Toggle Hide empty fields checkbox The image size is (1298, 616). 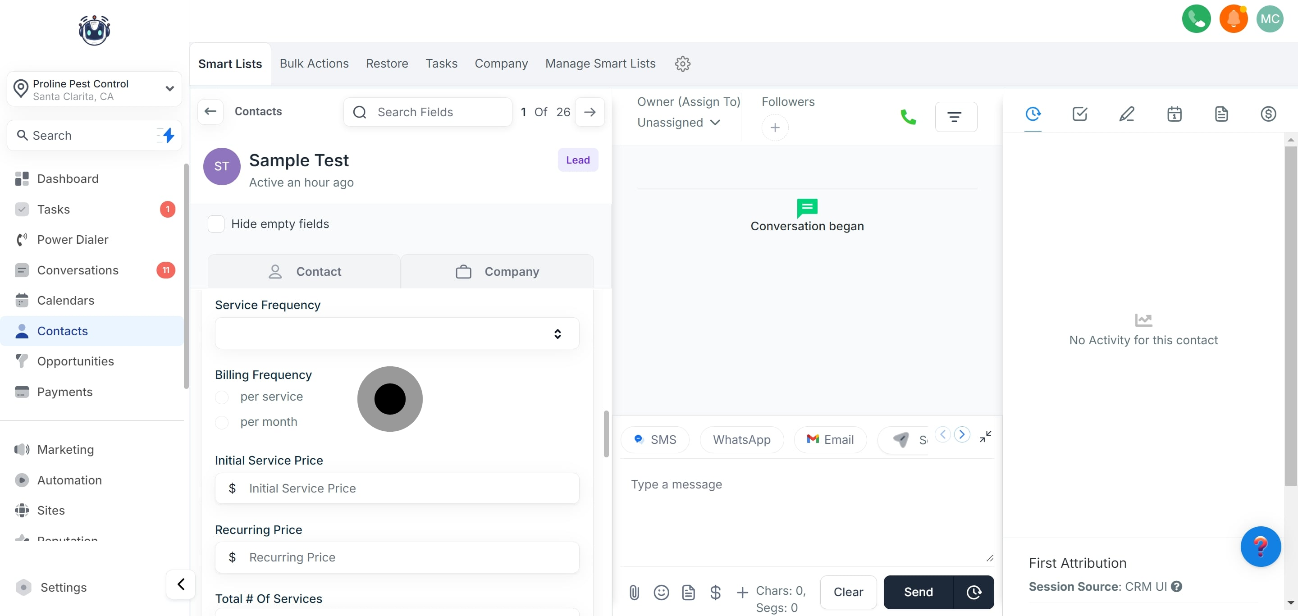coord(216,224)
